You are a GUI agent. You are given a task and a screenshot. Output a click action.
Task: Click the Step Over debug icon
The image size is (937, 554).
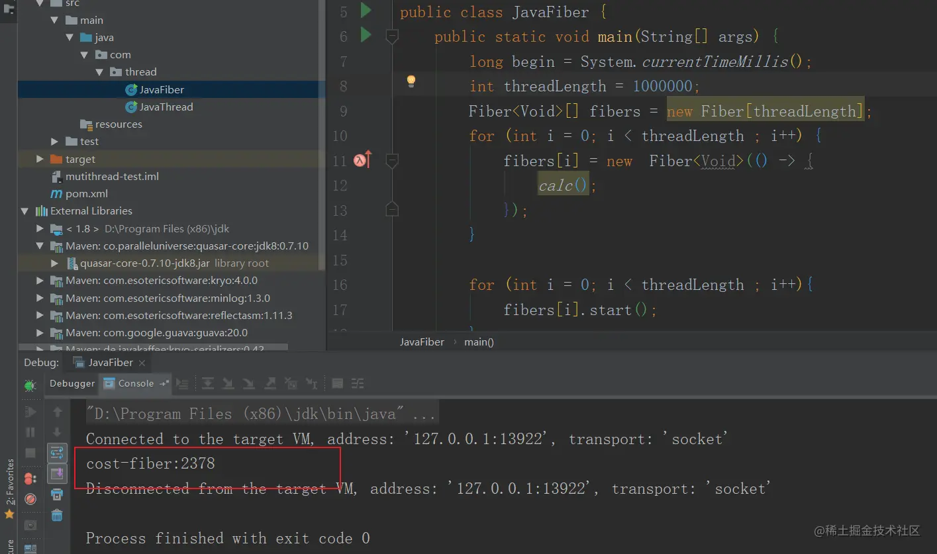pyautogui.click(x=208, y=383)
